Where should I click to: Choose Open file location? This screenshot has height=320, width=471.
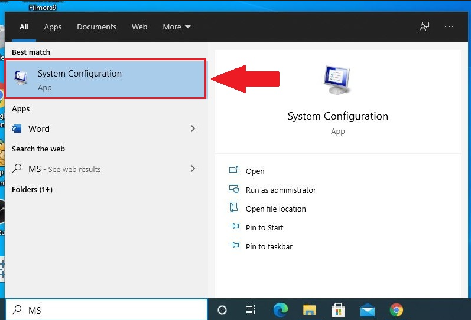point(276,209)
